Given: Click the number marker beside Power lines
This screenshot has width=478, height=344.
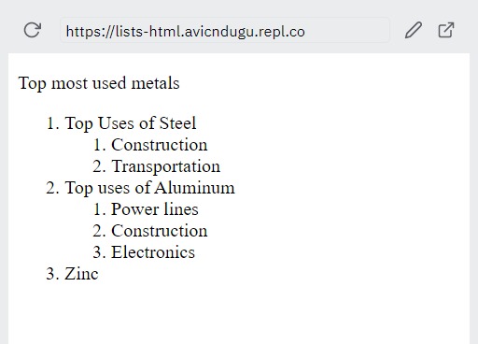Looking at the screenshot, I should click(x=99, y=209).
